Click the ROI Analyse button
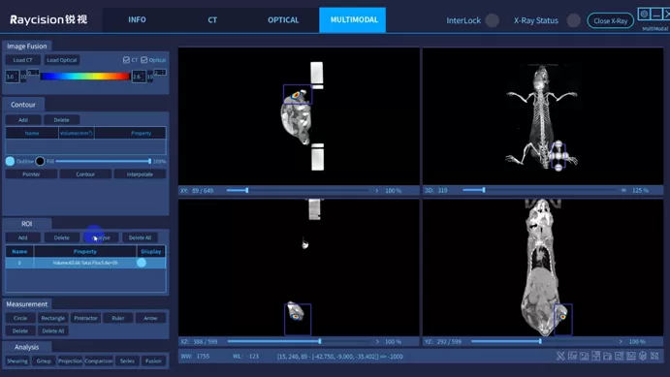Viewport: 670px width, 377px height. (x=101, y=237)
